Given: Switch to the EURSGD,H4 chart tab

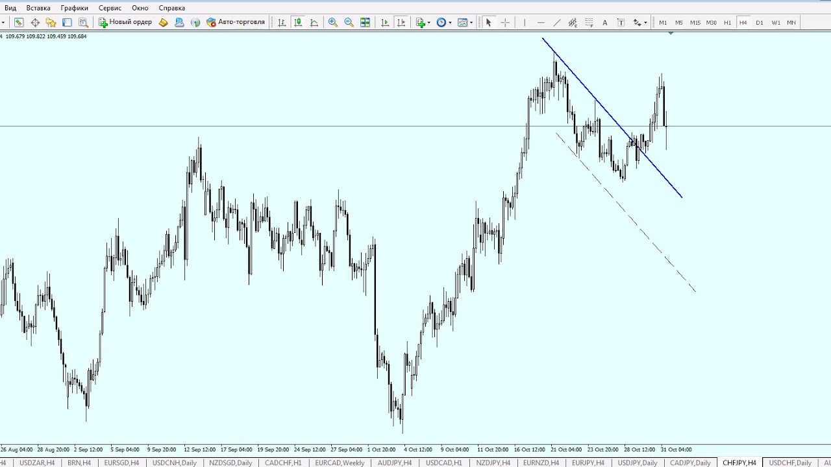Looking at the screenshot, I should coord(121,462).
